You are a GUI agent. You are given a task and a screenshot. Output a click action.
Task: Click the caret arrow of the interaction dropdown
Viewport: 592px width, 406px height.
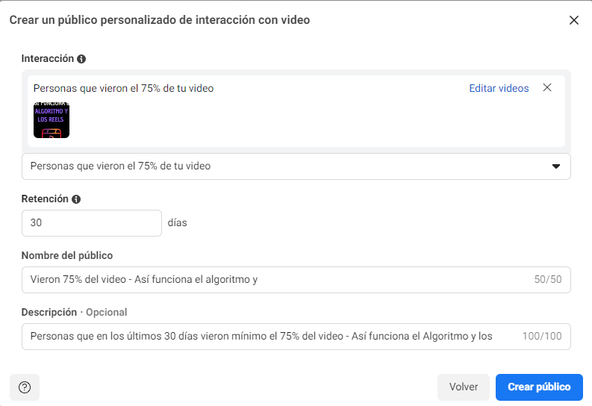(x=555, y=166)
